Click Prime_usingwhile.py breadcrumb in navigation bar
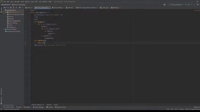Viewport: 200px width, 112px height. coord(19,5)
